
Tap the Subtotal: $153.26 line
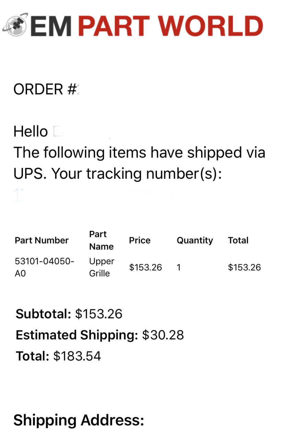tap(69, 314)
